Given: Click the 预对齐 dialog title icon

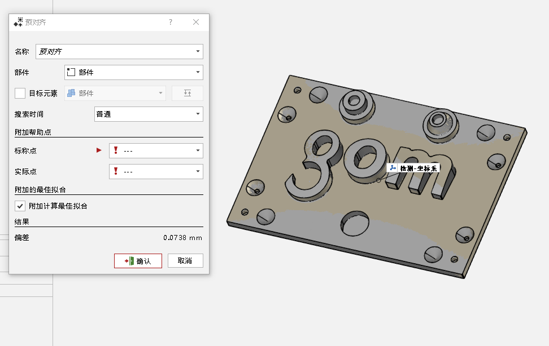Looking at the screenshot, I should pyautogui.click(x=18, y=22).
